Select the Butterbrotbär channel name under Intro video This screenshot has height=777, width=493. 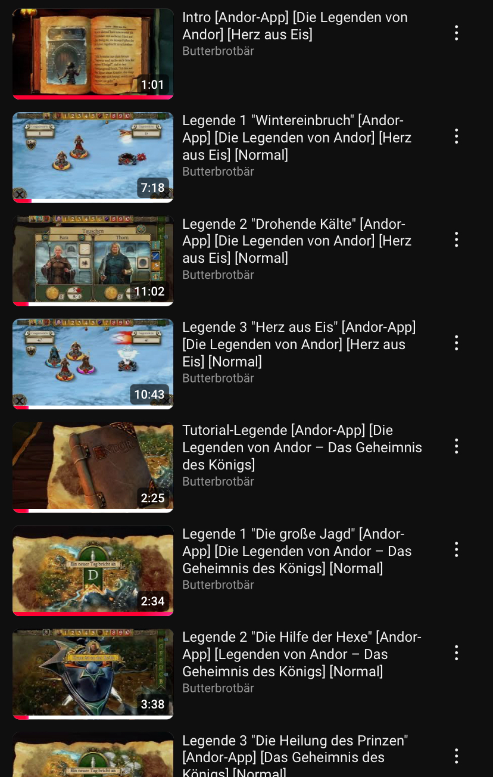(x=218, y=51)
